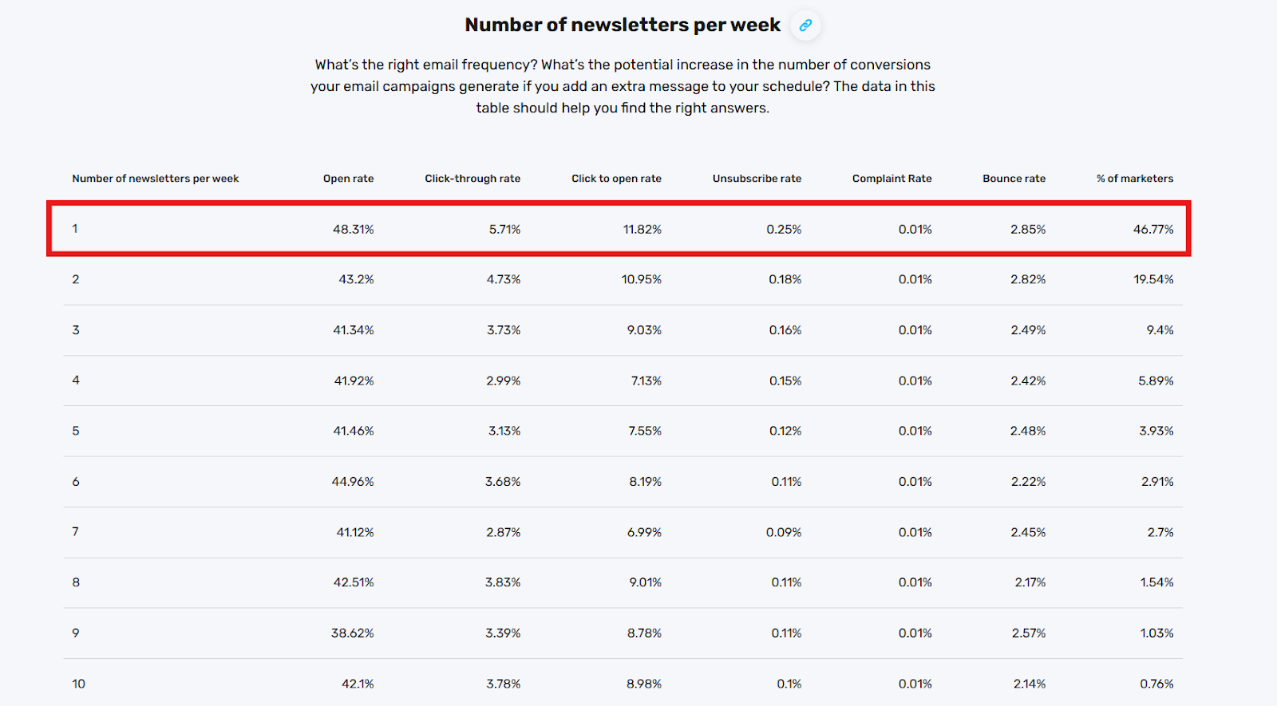Image resolution: width=1277 pixels, height=706 pixels.
Task: Click the 'Number of newsletters per week' heading
Action: (x=623, y=26)
